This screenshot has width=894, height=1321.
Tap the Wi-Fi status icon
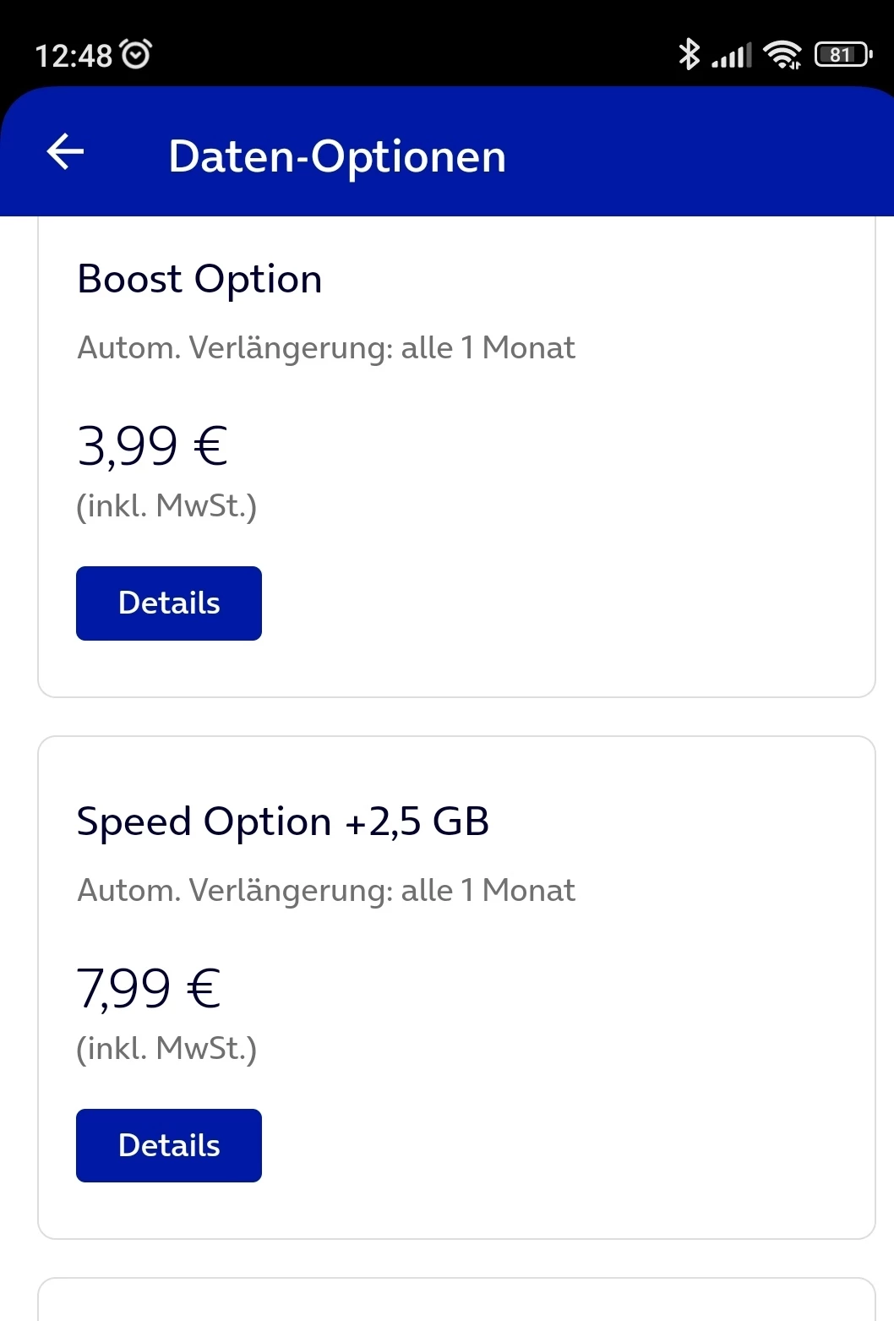click(x=782, y=55)
